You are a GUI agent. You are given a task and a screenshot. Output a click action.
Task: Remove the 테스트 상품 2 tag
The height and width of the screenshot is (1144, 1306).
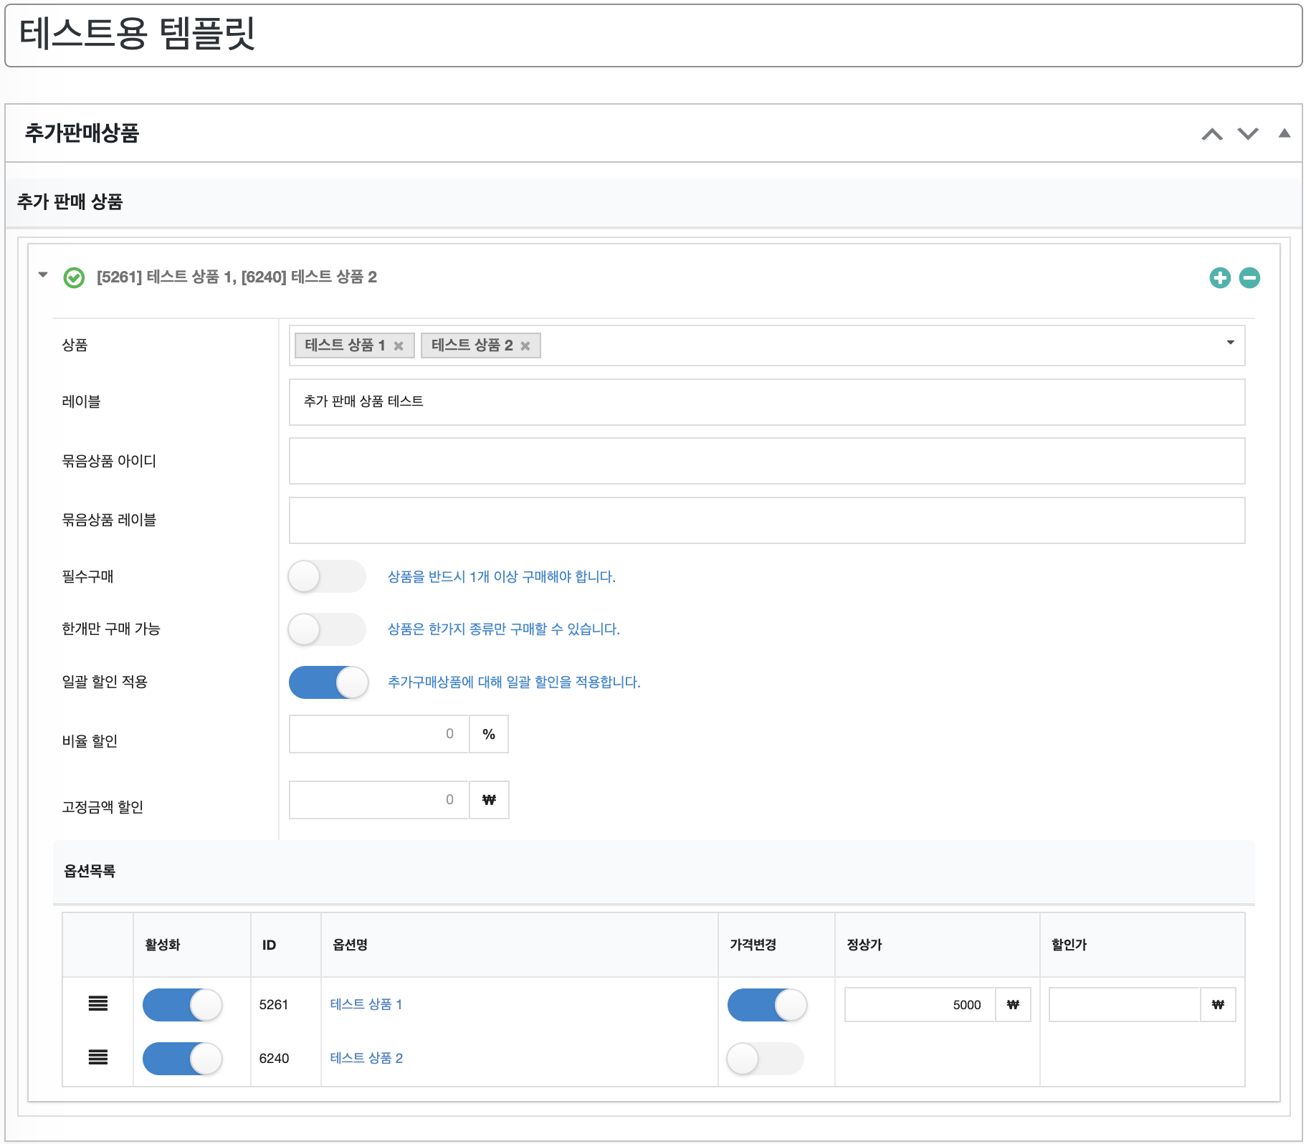(525, 346)
